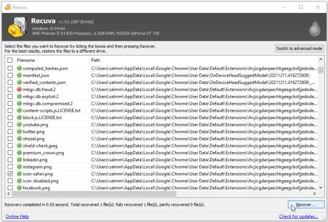Tick checkbox for linkedin.png

coord(10,160)
